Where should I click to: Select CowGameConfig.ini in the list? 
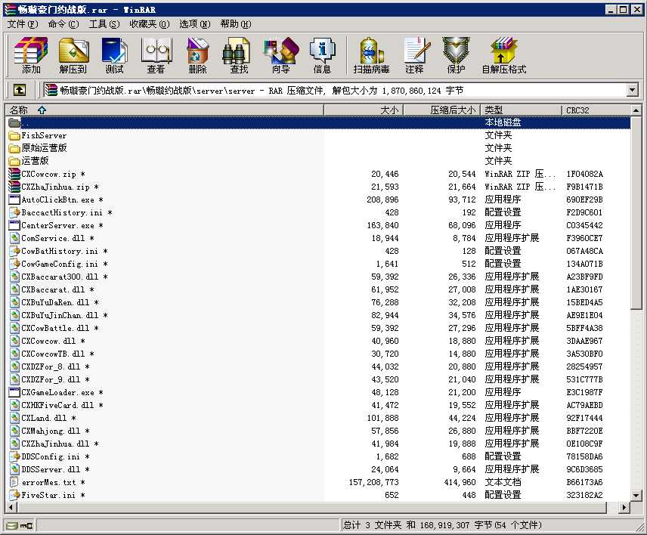[x=317, y=264]
